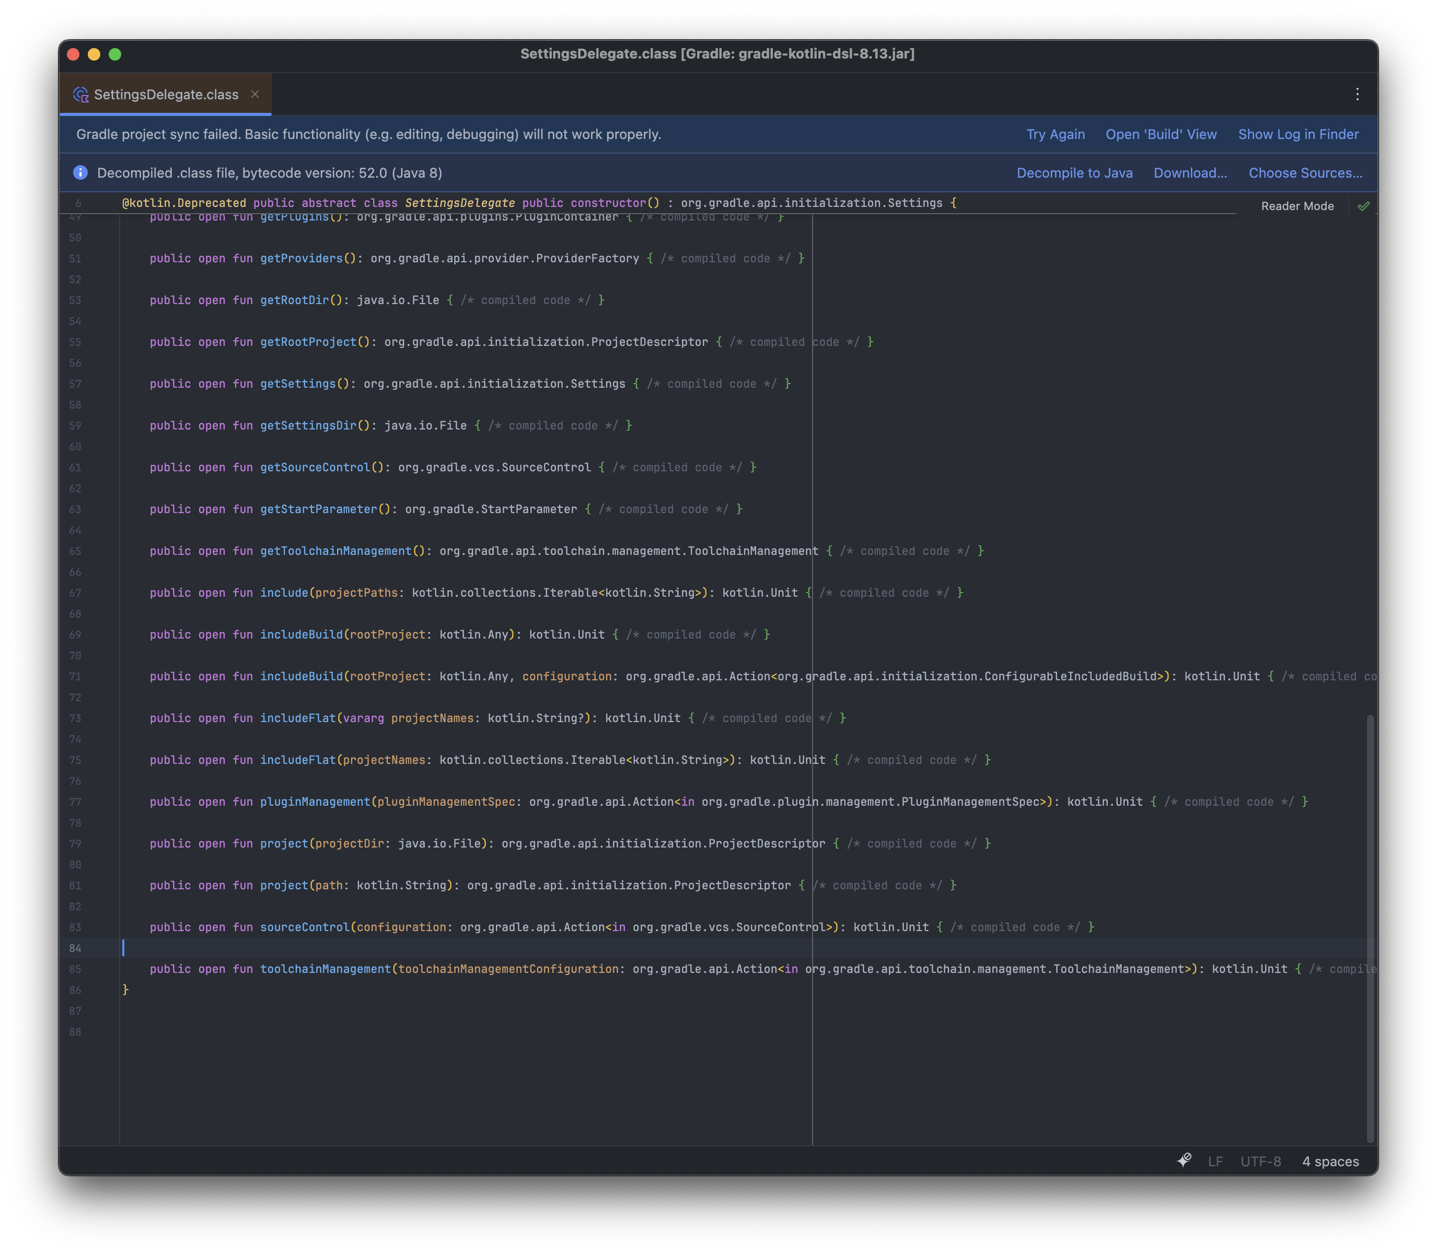Click Try Again for Gradle sync
This screenshot has height=1253, width=1437.
tap(1055, 134)
